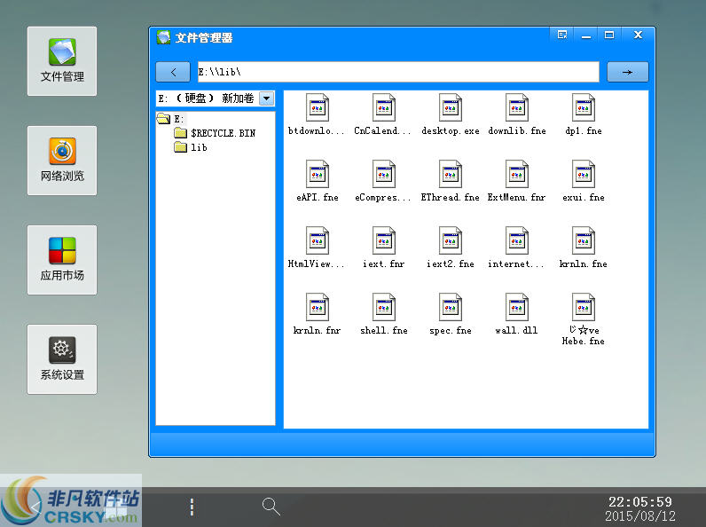Select the wall.dll file icon
The image size is (706, 527).
(x=517, y=308)
